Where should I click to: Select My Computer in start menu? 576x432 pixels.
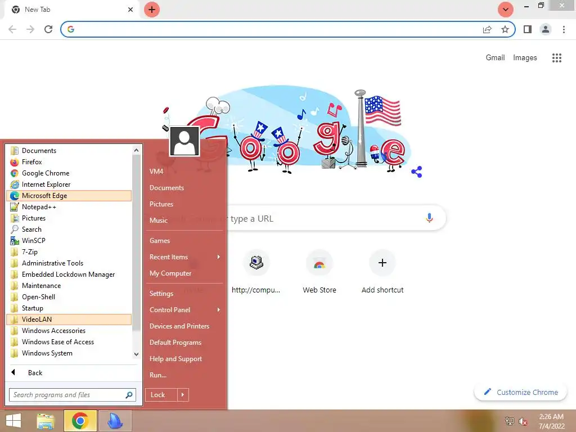(184, 273)
